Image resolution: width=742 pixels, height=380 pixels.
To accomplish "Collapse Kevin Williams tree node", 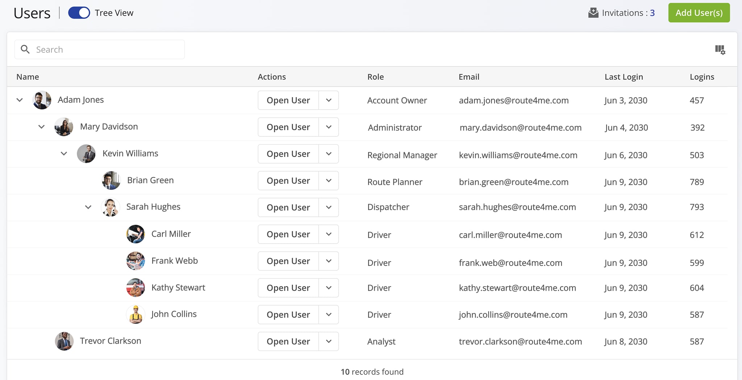I will pos(64,153).
